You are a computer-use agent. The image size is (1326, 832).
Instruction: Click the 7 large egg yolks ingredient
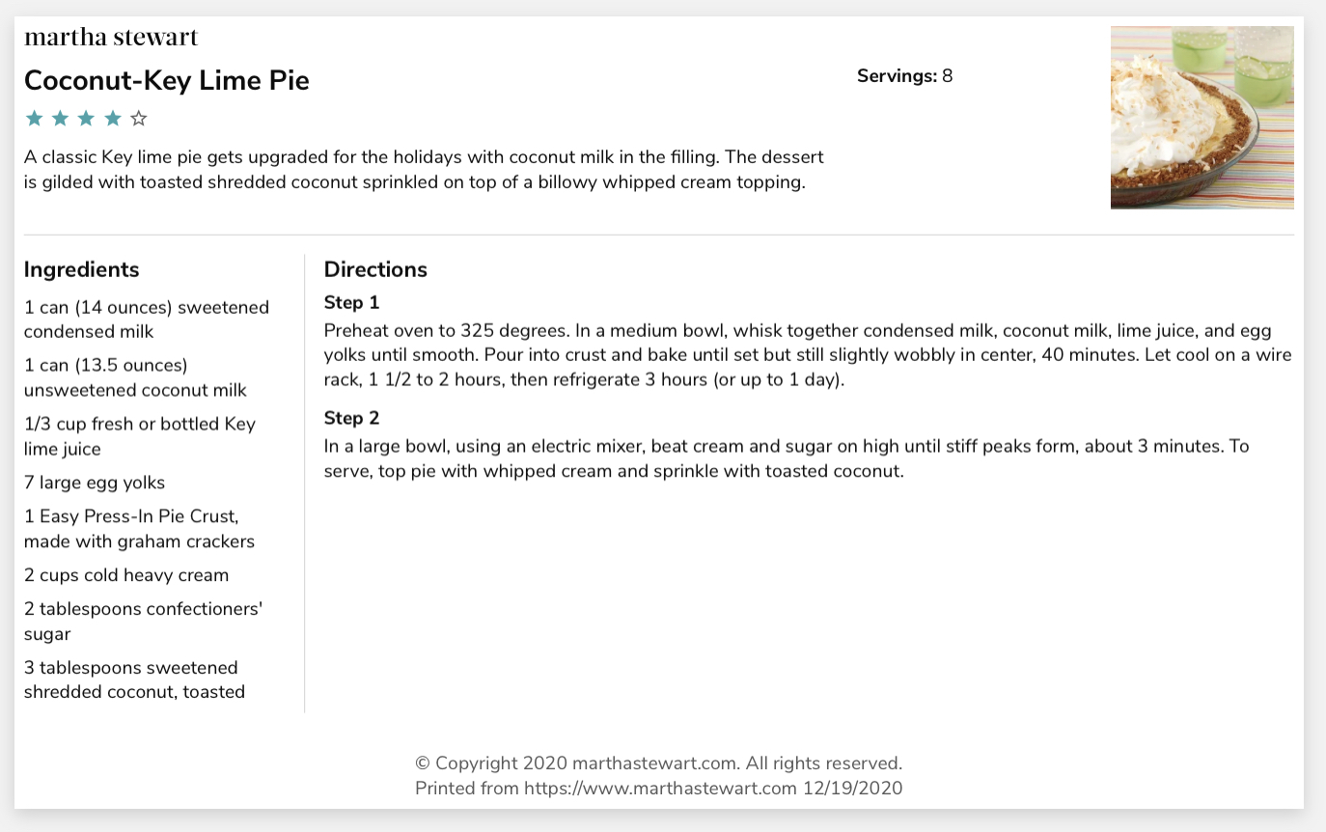[95, 483]
